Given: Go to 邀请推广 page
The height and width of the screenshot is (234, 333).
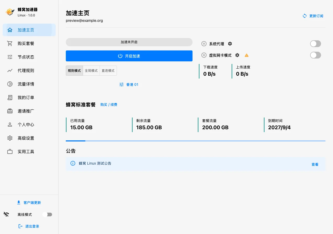Looking at the screenshot, I should pyautogui.click(x=29, y=111).
